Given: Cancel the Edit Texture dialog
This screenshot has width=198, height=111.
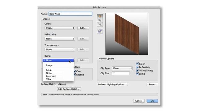Looking at the screenshot, I should [x=139, y=101].
